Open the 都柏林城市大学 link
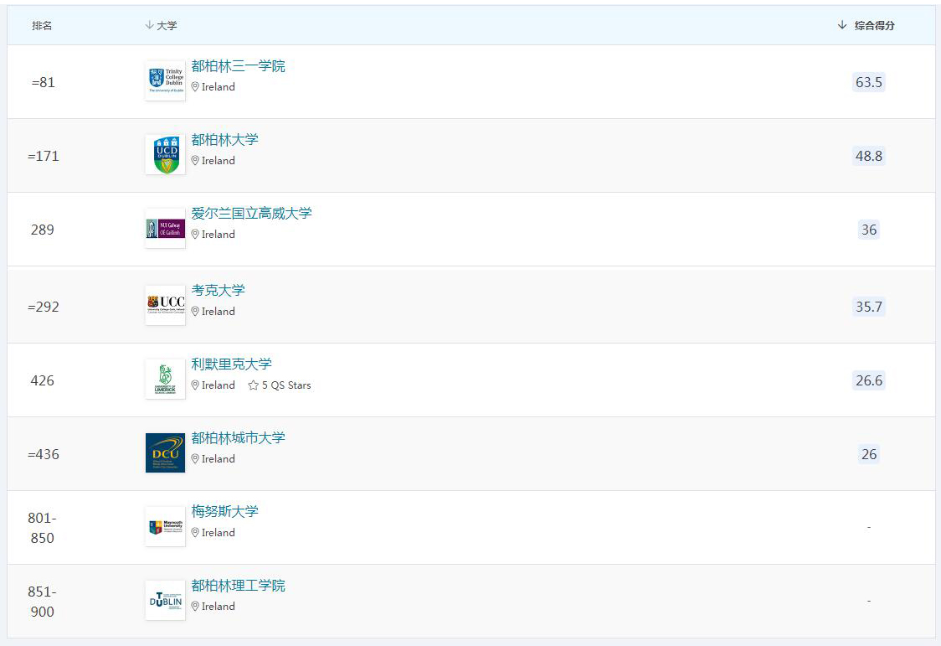941x646 pixels. click(x=238, y=438)
